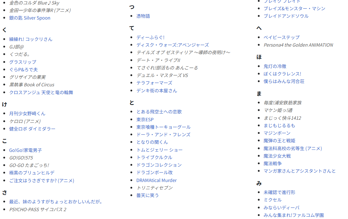Open the グラスリップ article link

tap(23, 62)
